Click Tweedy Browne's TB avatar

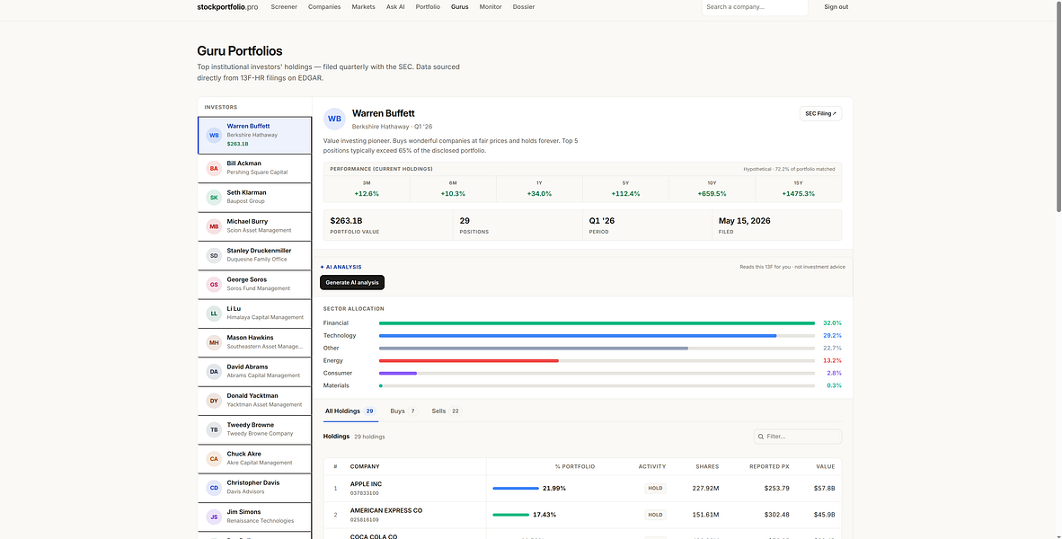pyautogui.click(x=214, y=429)
